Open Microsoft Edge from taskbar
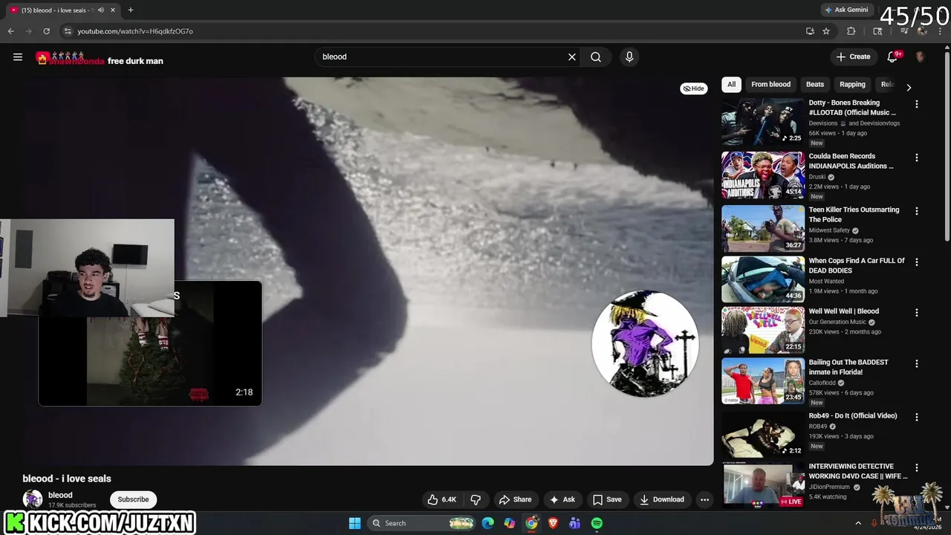Screen dimensions: 951x535 (x=487, y=523)
